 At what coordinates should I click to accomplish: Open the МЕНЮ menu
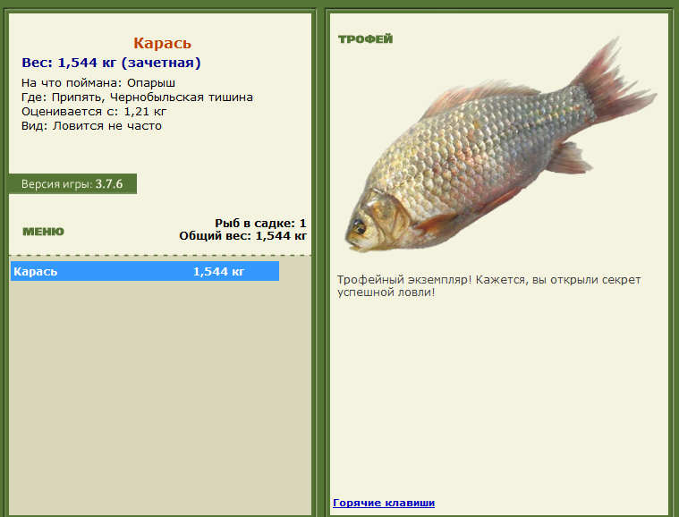43,232
